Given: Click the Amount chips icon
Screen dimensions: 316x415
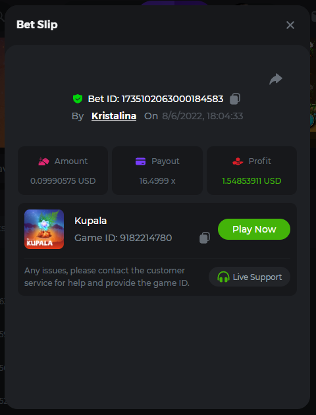Looking at the screenshot, I should coord(43,161).
